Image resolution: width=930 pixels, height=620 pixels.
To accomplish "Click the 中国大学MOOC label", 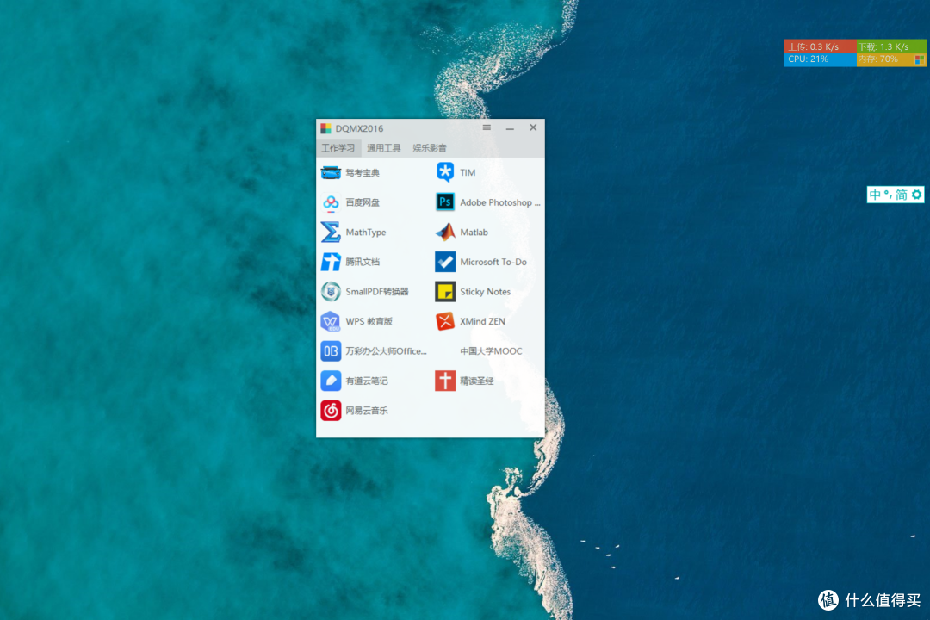I will point(491,350).
